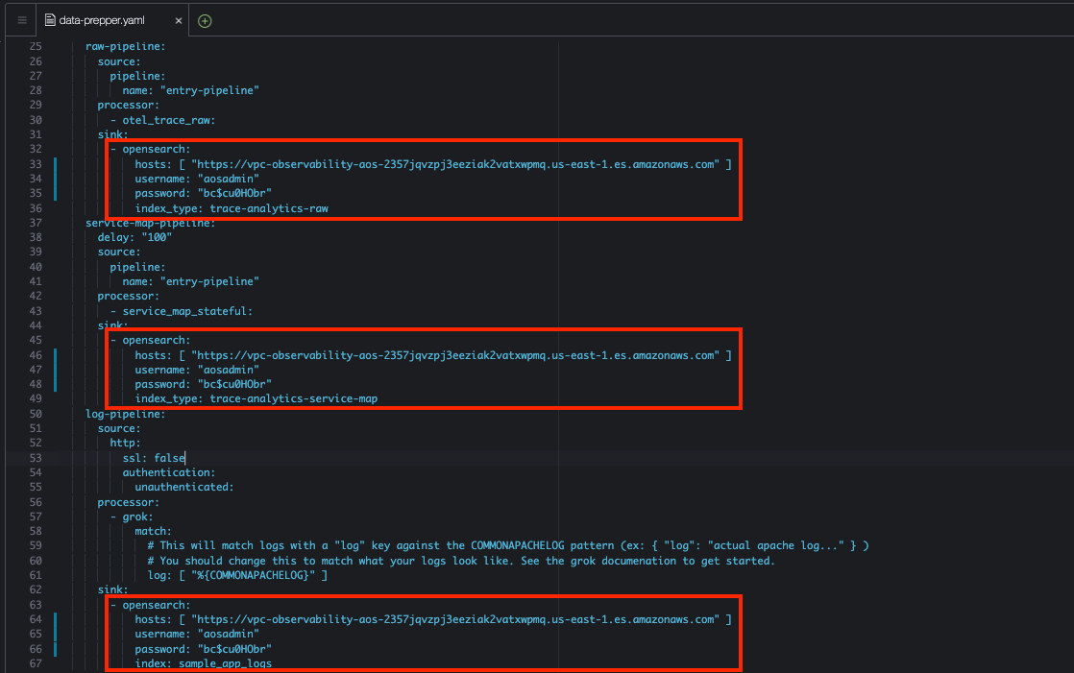
Task: Click "service-map-pipeline:" text
Action: tap(150, 223)
